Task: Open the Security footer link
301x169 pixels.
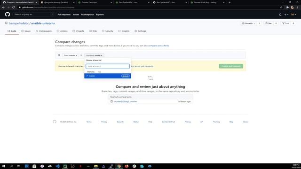Action: coord(120,122)
